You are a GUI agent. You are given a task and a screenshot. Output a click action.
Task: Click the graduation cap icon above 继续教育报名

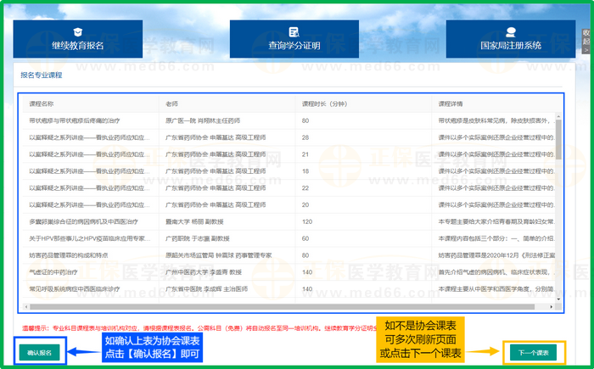pyautogui.click(x=77, y=31)
